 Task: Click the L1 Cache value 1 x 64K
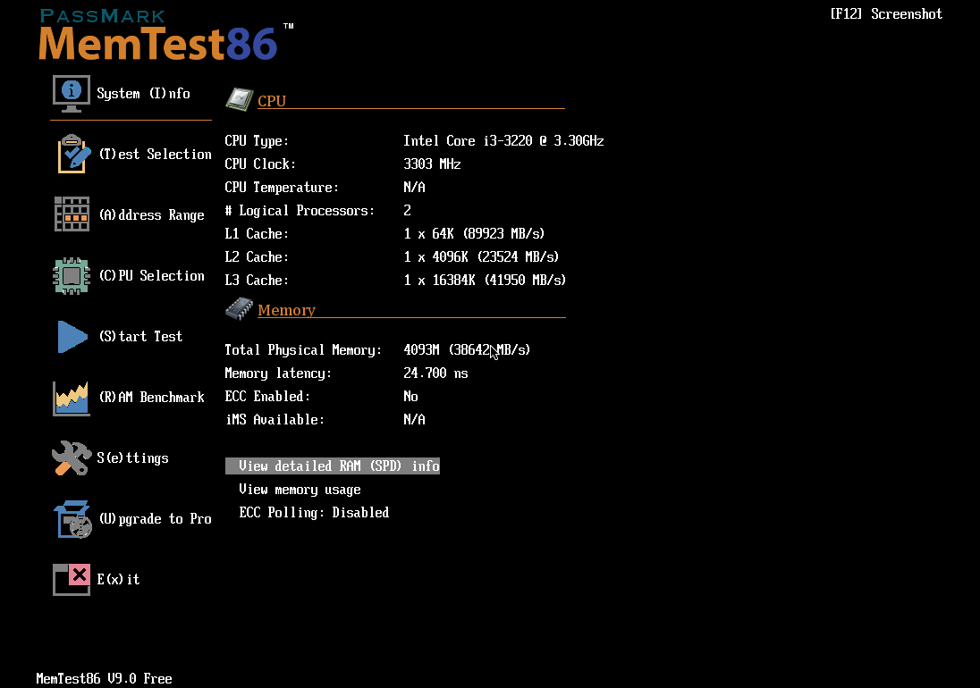474,233
